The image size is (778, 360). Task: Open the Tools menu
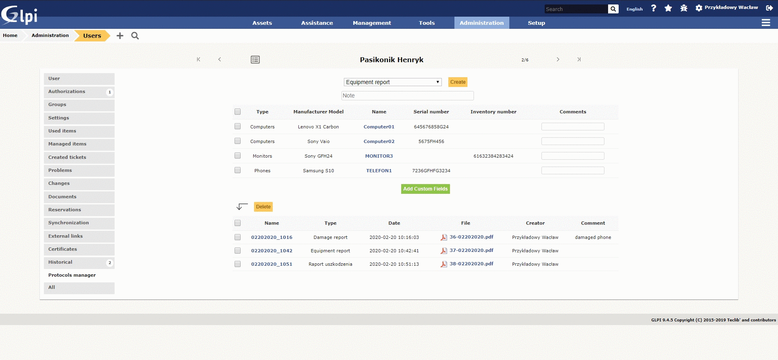click(427, 23)
